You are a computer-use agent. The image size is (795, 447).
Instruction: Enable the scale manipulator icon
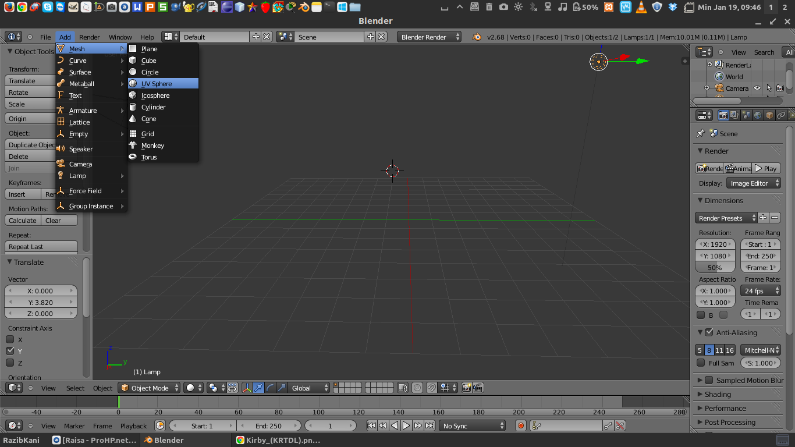coord(282,388)
